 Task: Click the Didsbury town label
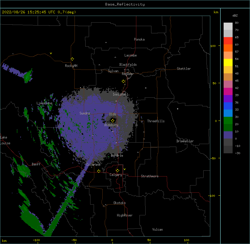pos(111,125)
